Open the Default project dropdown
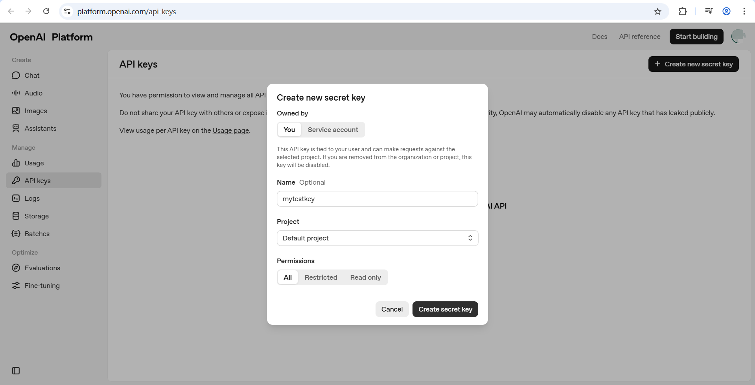The height and width of the screenshot is (385, 755). point(377,238)
